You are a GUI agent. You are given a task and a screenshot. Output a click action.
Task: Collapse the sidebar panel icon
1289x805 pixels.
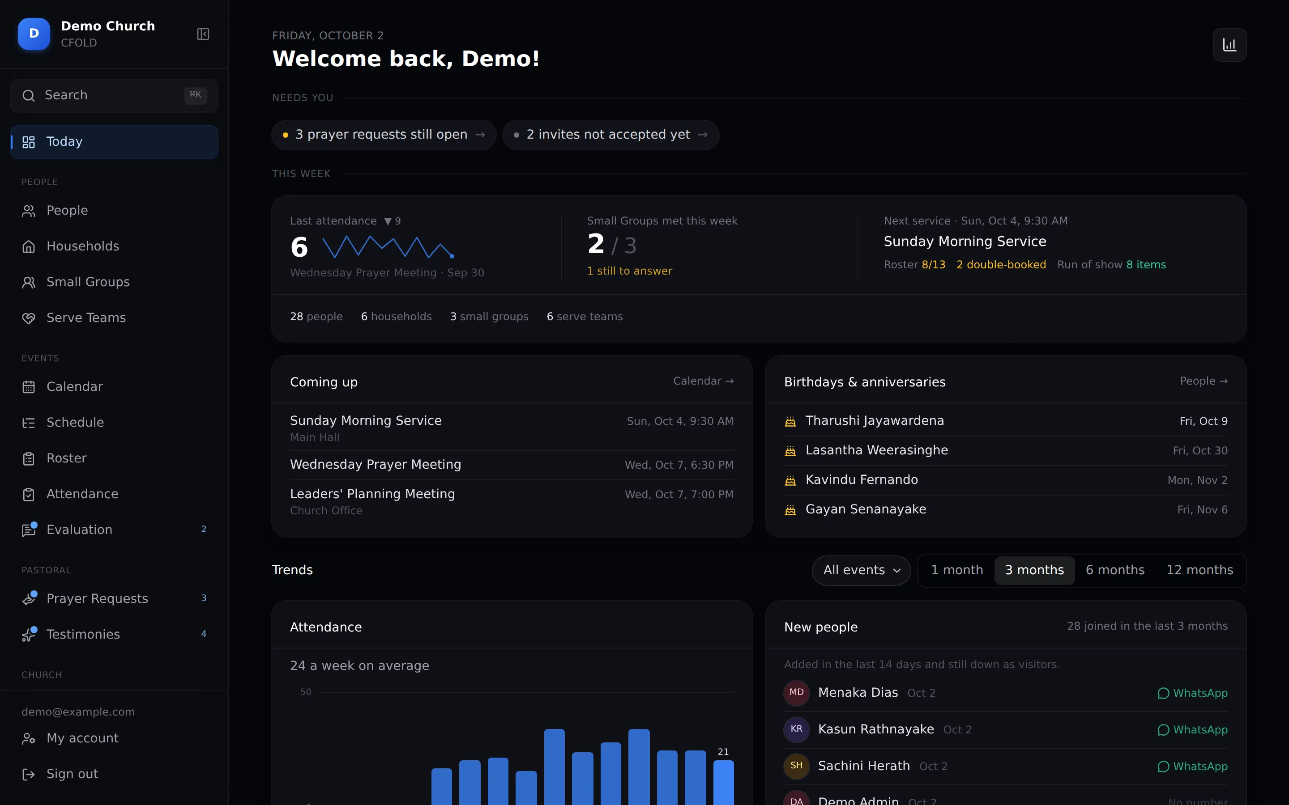point(203,34)
